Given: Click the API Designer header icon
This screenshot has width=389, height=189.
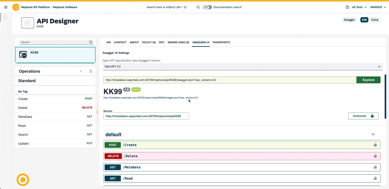Looking at the screenshot, I should (28, 23).
